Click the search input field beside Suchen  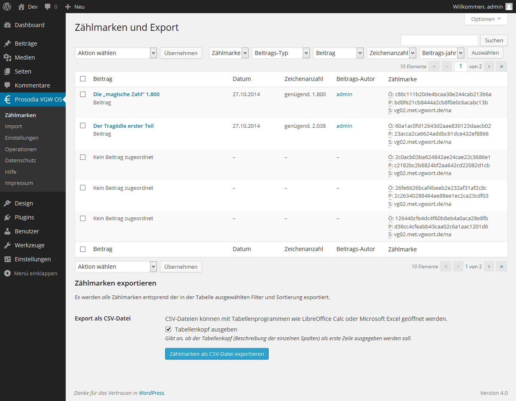click(x=439, y=40)
